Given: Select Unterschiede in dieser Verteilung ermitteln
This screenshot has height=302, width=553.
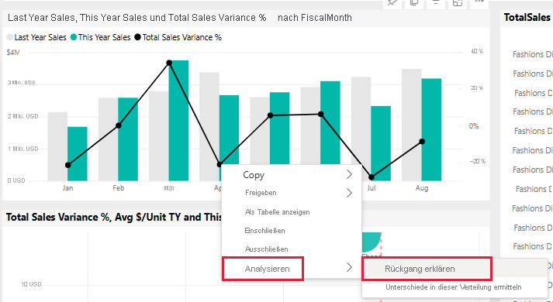Looking at the screenshot, I should pos(453,287).
